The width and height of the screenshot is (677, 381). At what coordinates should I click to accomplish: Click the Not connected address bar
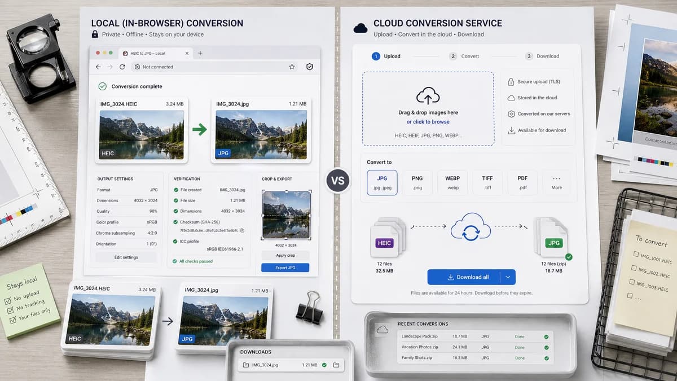(x=215, y=67)
